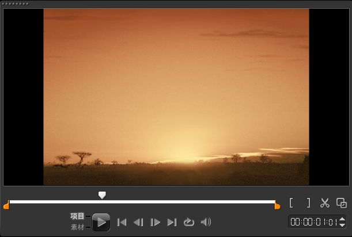
Task: Click the white trim bar
Action: [x=142, y=202]
